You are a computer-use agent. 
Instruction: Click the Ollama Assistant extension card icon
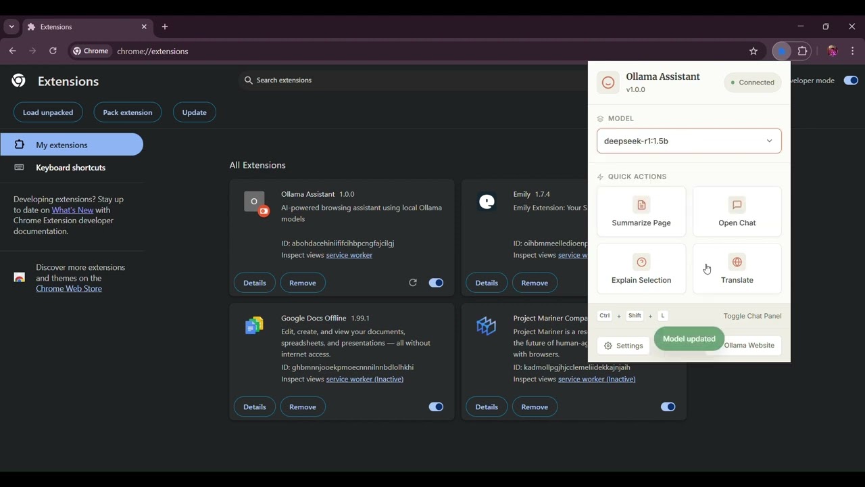255,203
